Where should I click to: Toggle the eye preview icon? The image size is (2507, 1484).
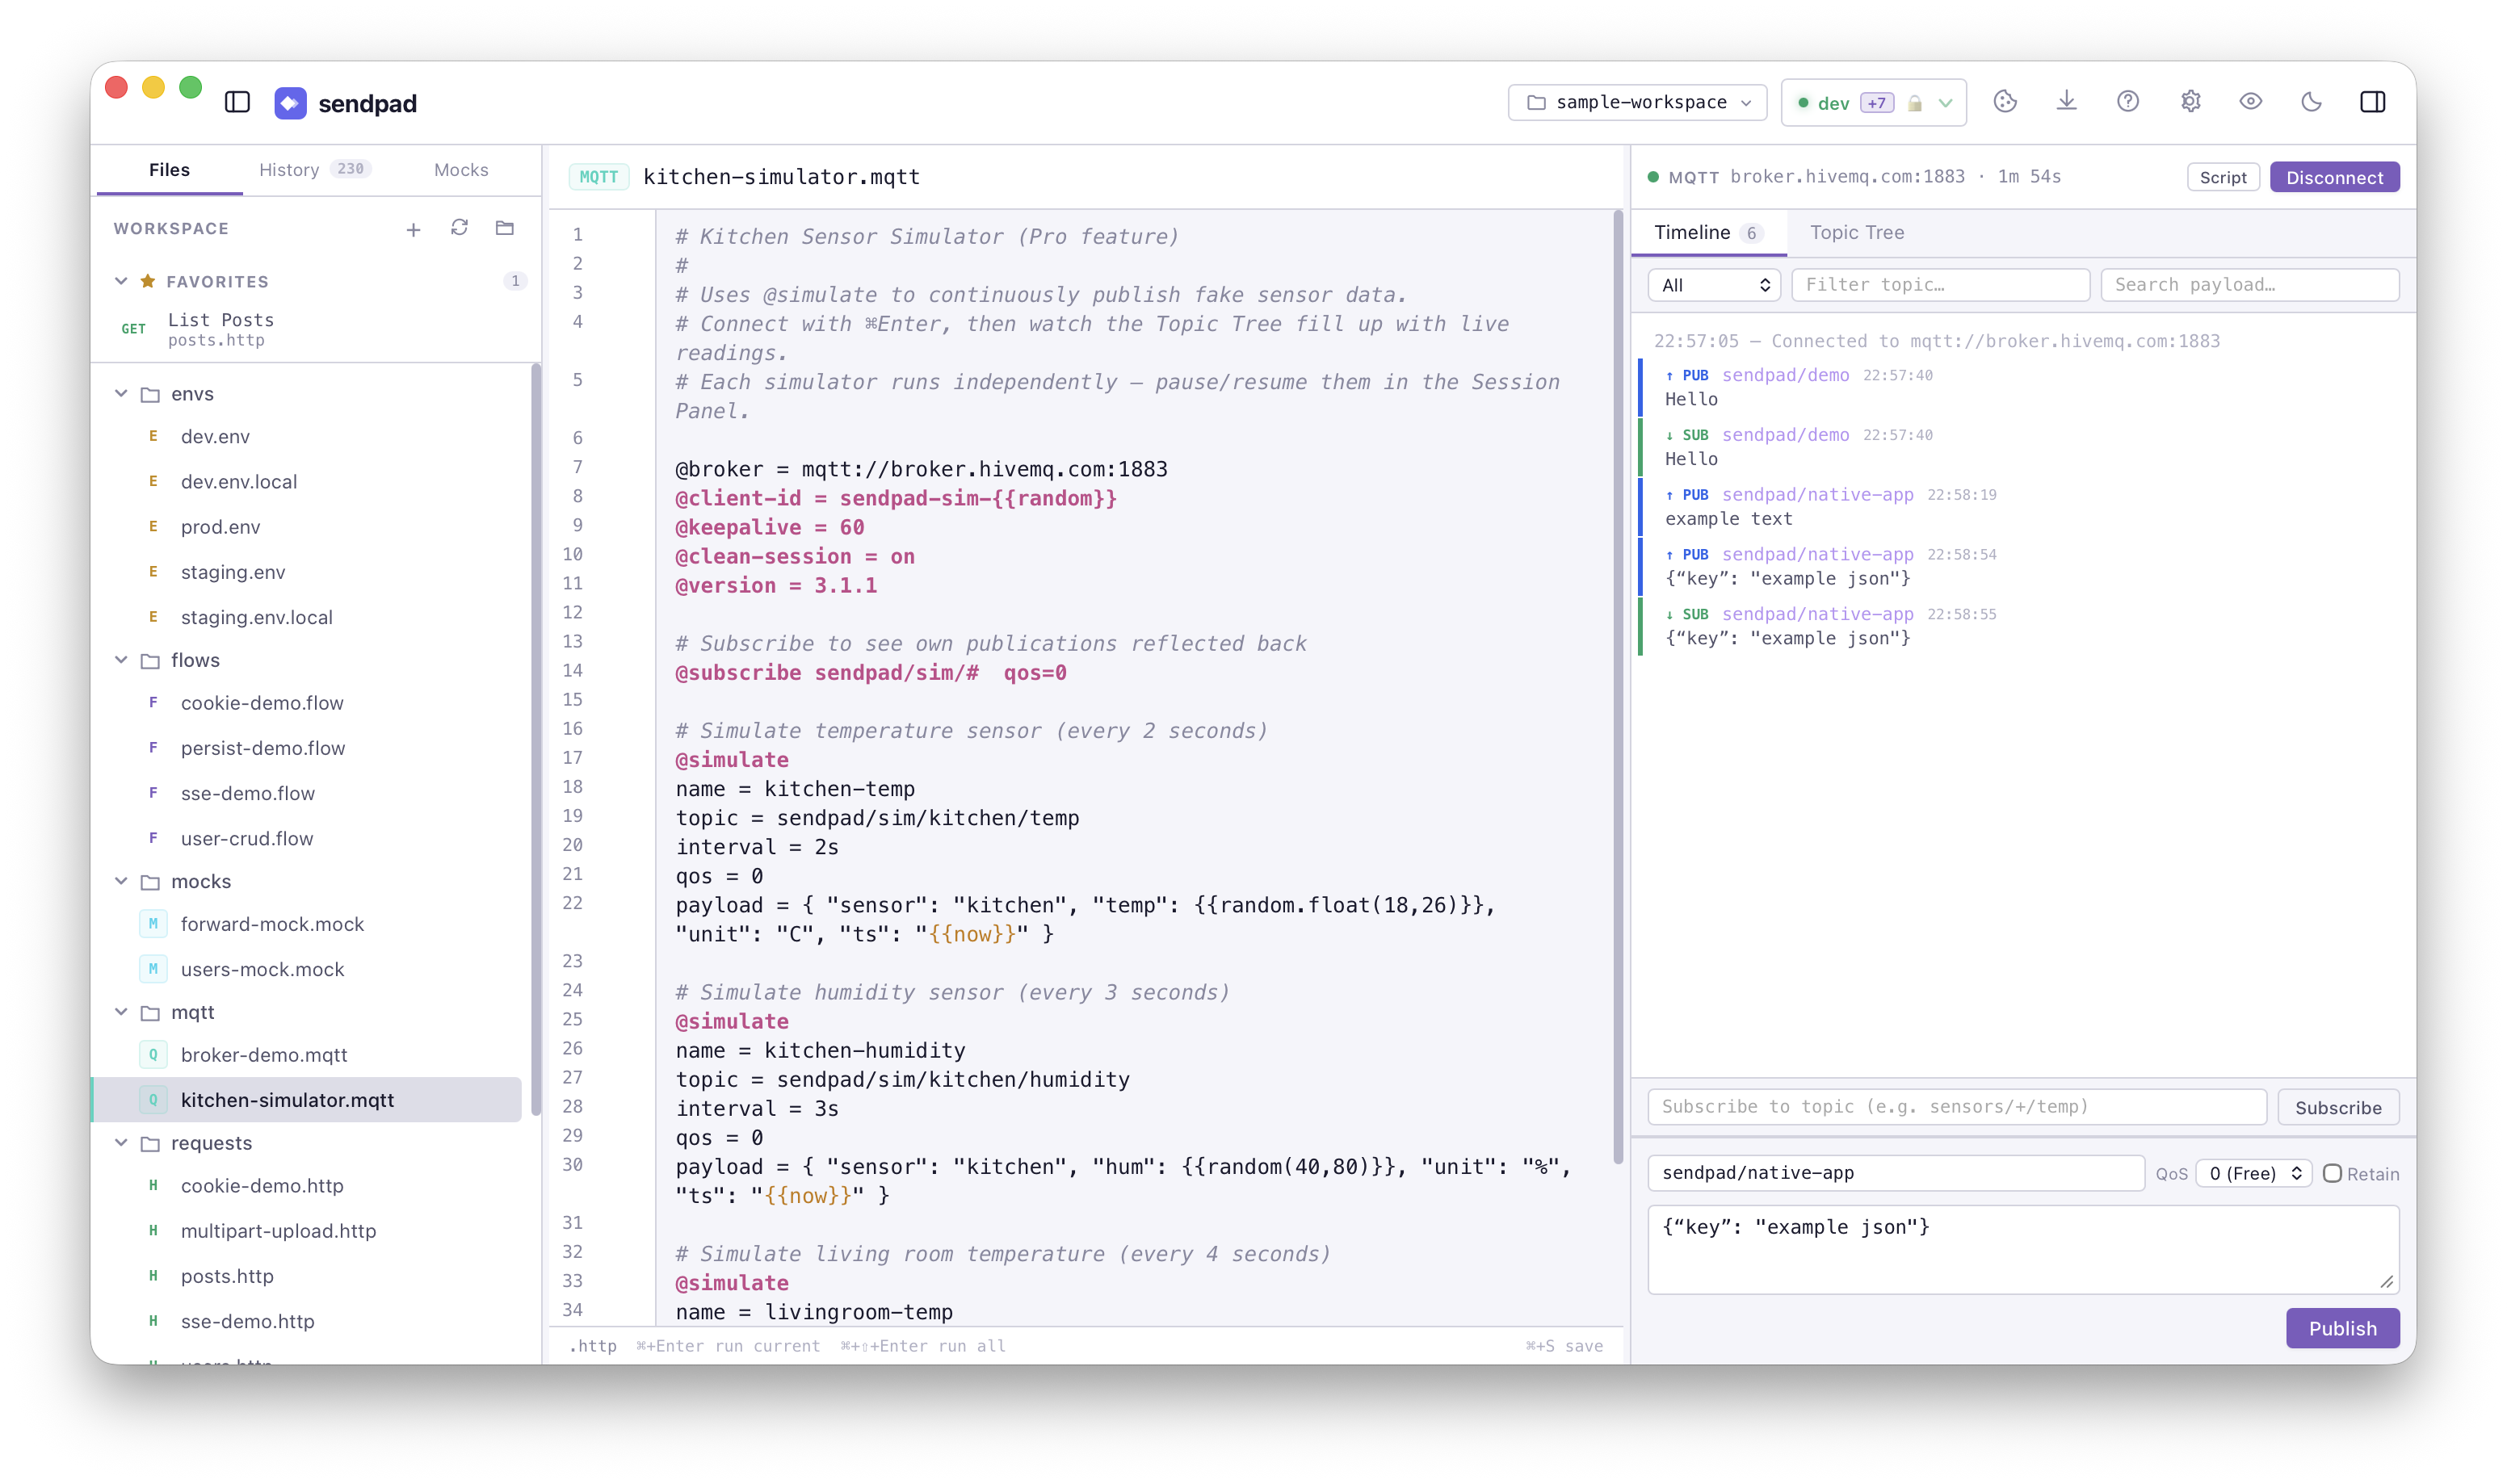pos(2251,101)
